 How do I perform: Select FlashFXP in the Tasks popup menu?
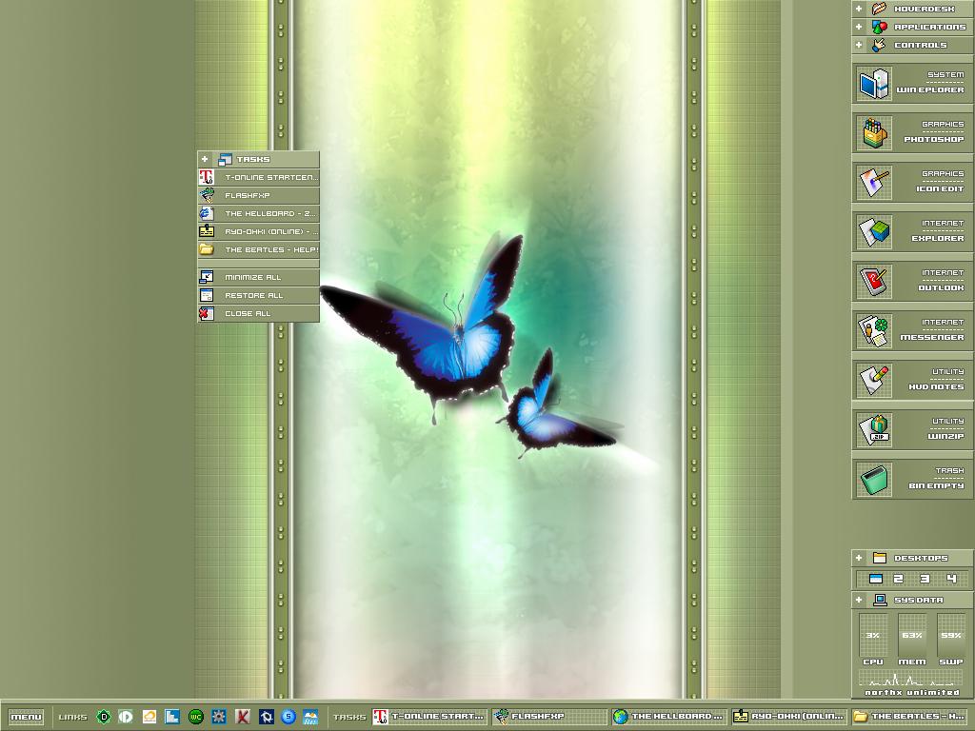click(x=258, y=195)
